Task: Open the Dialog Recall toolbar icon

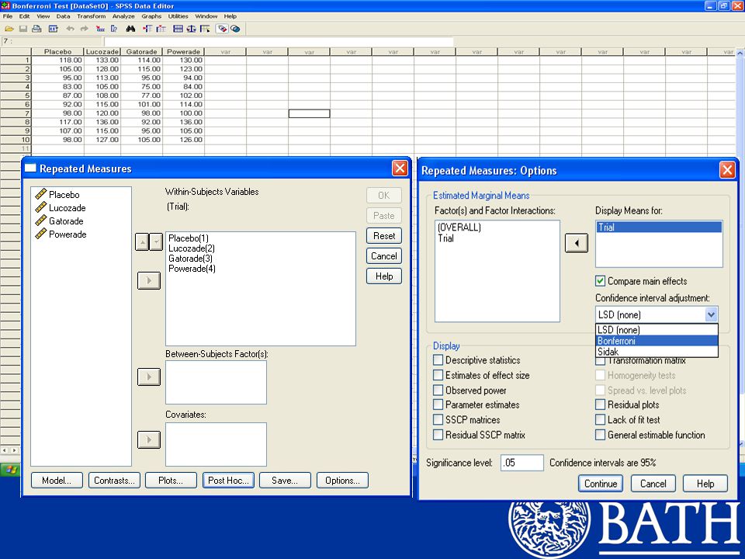Action: tap(54, 29)
